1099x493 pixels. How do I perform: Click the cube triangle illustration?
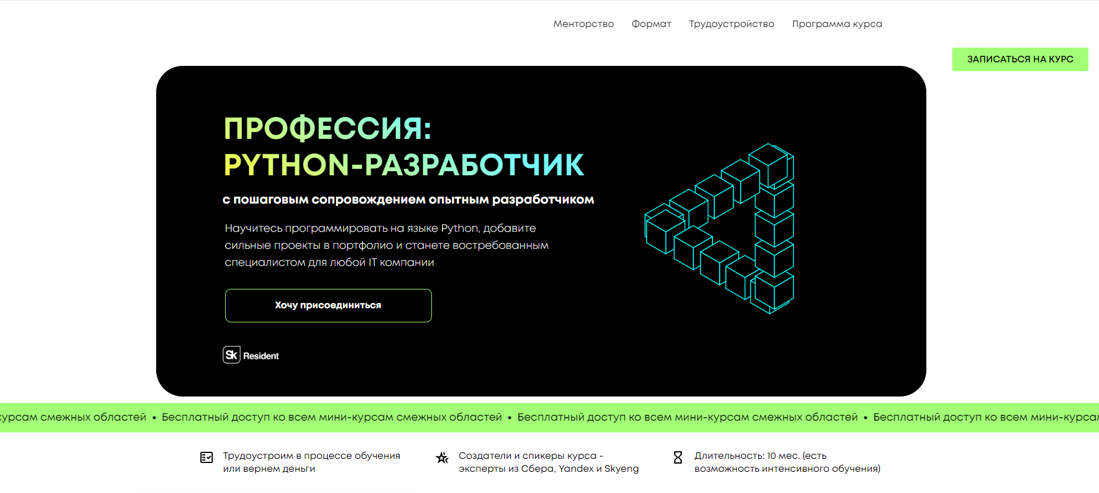[x=720, y=229]
